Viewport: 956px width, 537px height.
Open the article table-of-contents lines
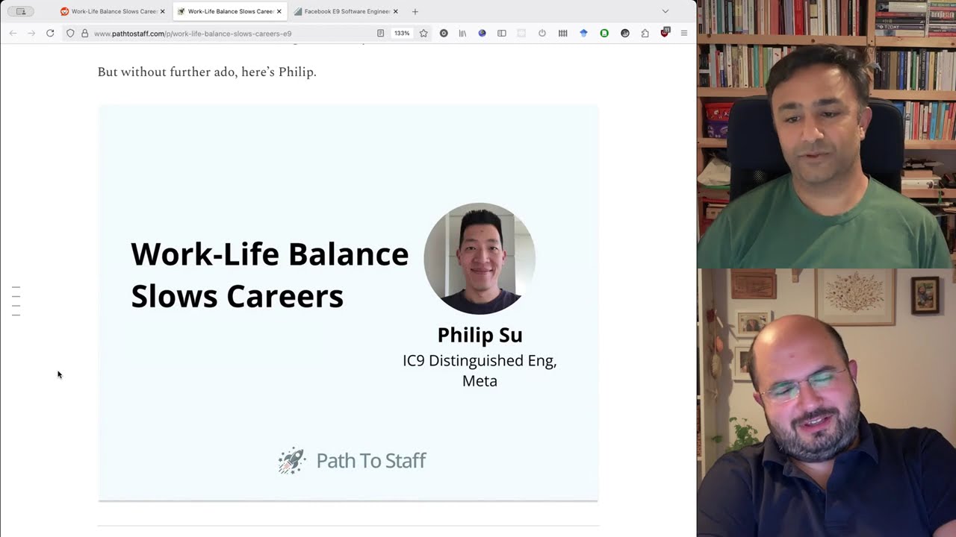click(x=16, y=301)
